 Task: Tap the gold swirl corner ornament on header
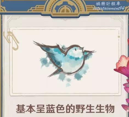[x=2, y=9]
